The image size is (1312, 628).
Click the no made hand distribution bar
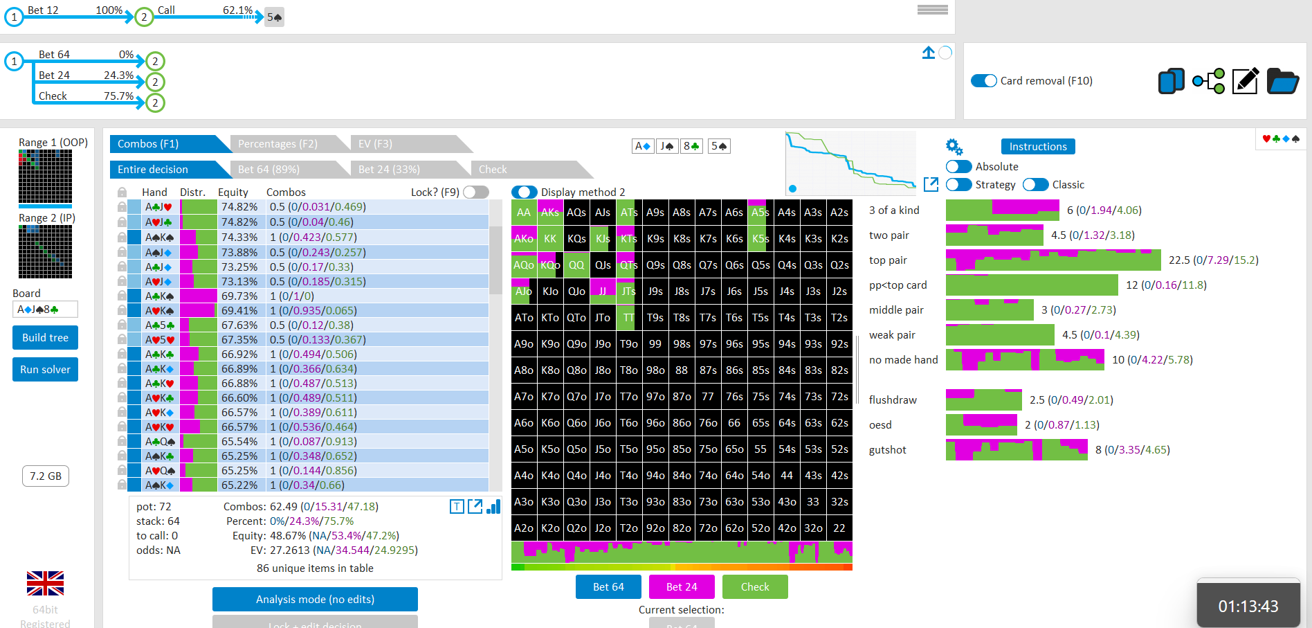(x=1025, y=360)
